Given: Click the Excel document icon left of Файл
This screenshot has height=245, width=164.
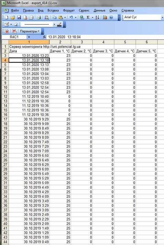Looking at the screenshot, I should [6, 10].
